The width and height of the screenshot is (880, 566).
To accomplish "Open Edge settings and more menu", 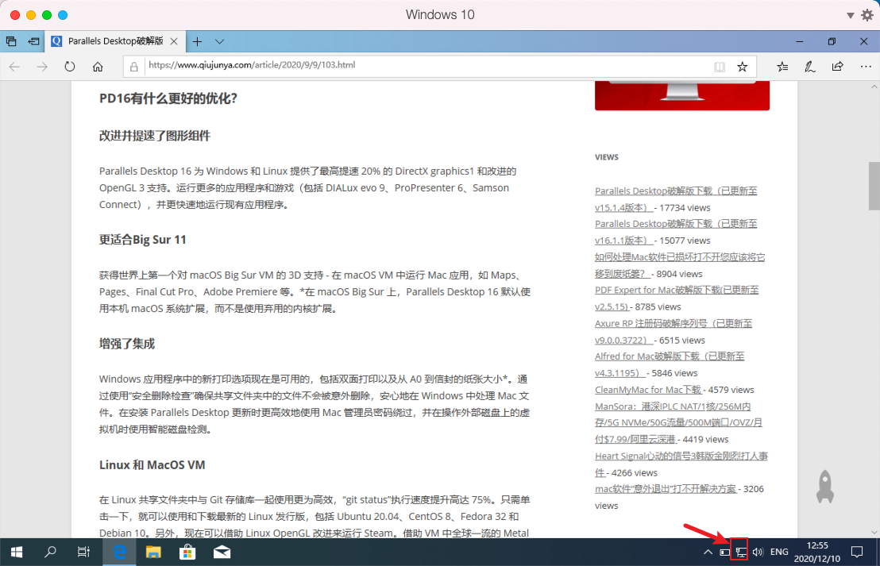I will 866,67.
